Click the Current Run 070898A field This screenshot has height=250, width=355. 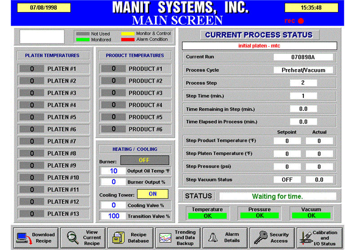(303, 57)
